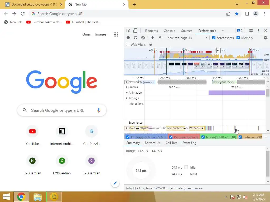Click the www.youtube.c... network request bar
Screen dimensions: 270x202
tap(224, 82)
